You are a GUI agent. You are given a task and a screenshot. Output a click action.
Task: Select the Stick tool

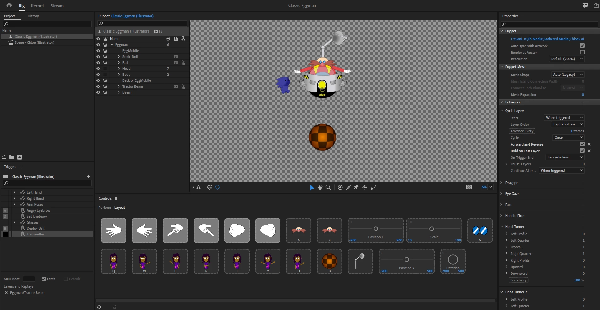click(x=348, y=187)
